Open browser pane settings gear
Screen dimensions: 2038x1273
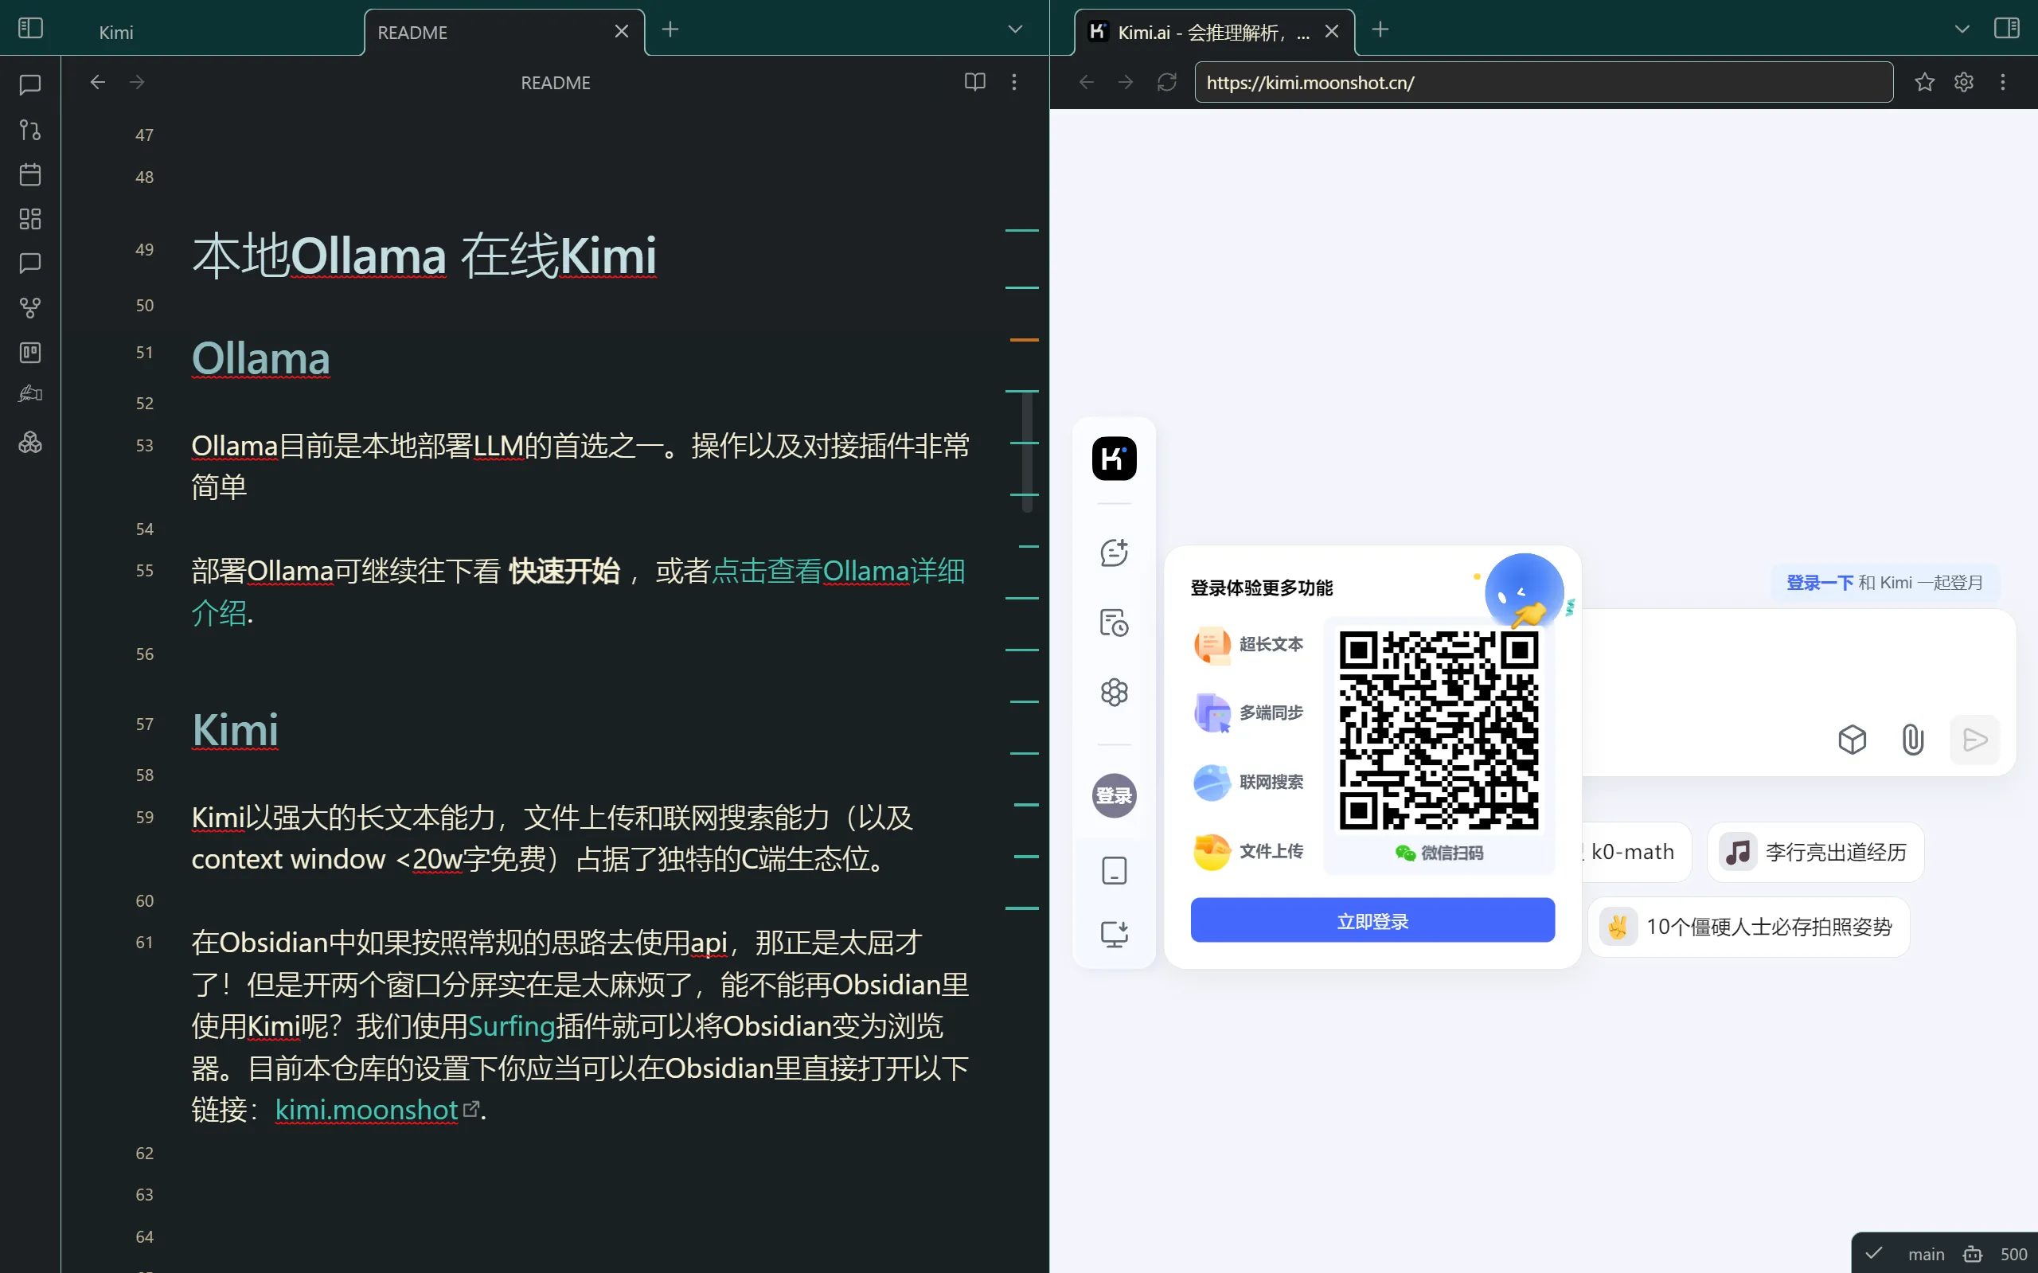tap(1964, 82)
